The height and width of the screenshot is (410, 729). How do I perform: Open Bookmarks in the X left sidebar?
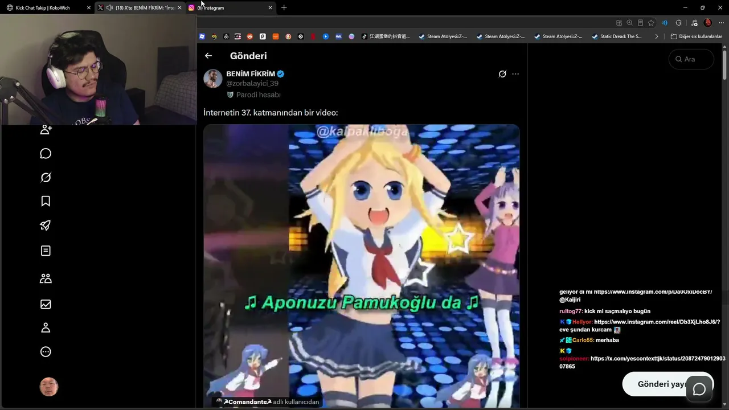coord(46,201)
